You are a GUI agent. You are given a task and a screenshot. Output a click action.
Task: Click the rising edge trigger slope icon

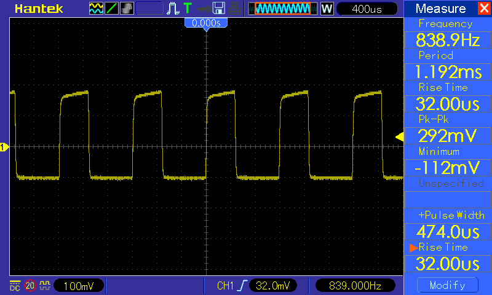[242, 286]
